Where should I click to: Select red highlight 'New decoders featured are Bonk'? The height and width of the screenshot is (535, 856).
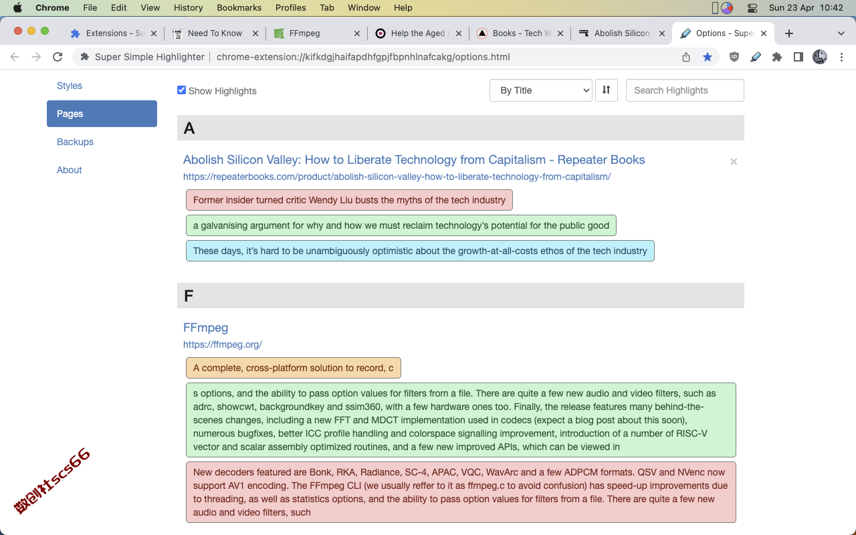(x=461, y=492)
